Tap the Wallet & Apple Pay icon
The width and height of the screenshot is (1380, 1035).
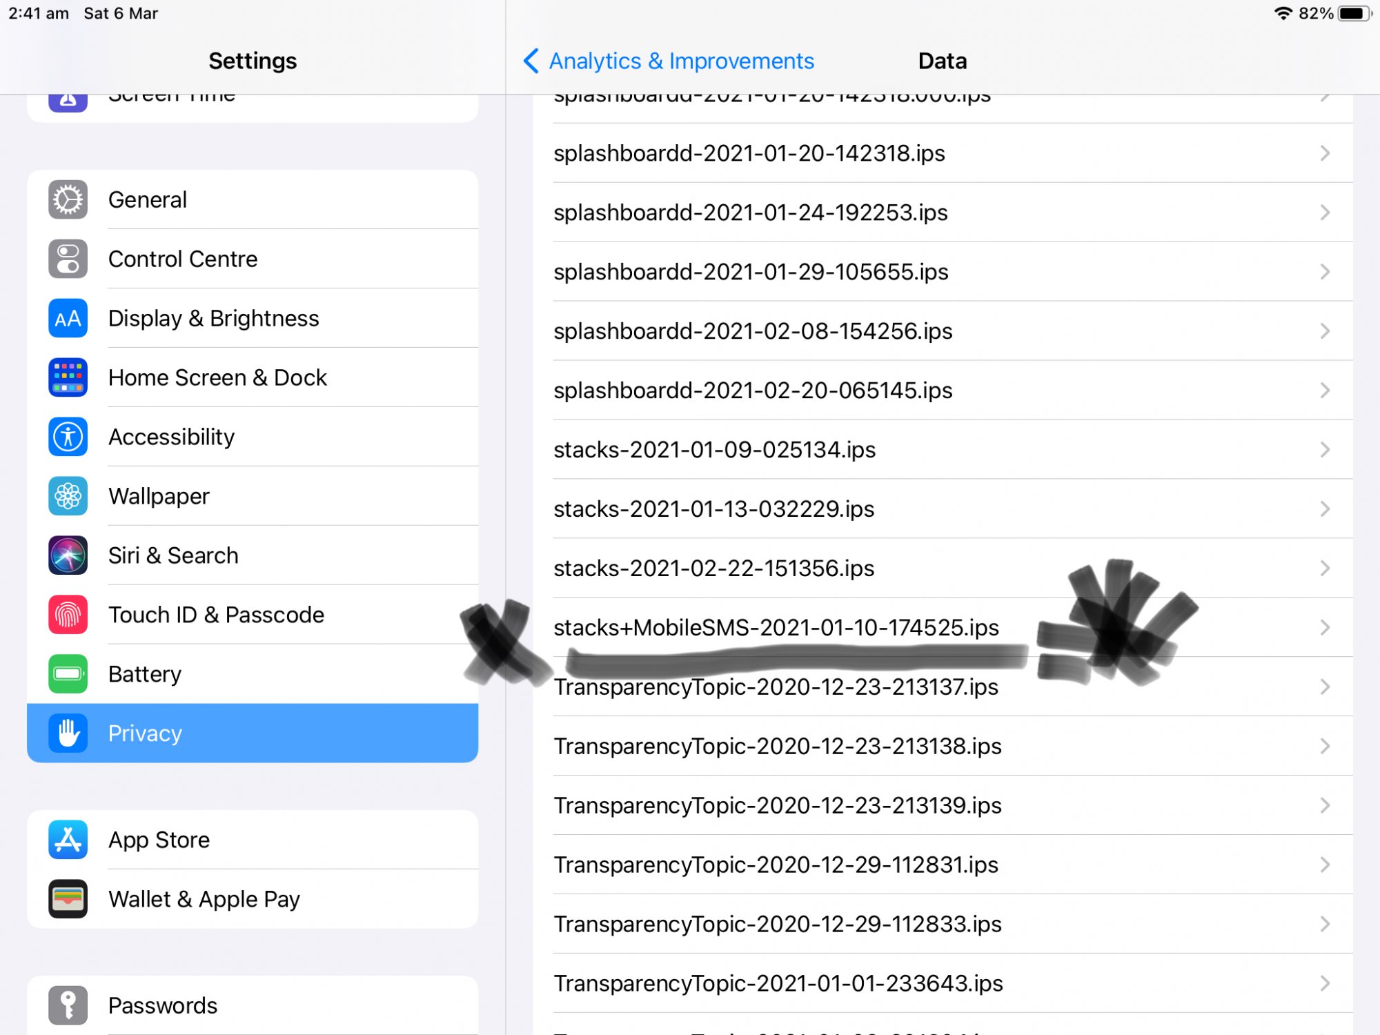coord(68,900)
